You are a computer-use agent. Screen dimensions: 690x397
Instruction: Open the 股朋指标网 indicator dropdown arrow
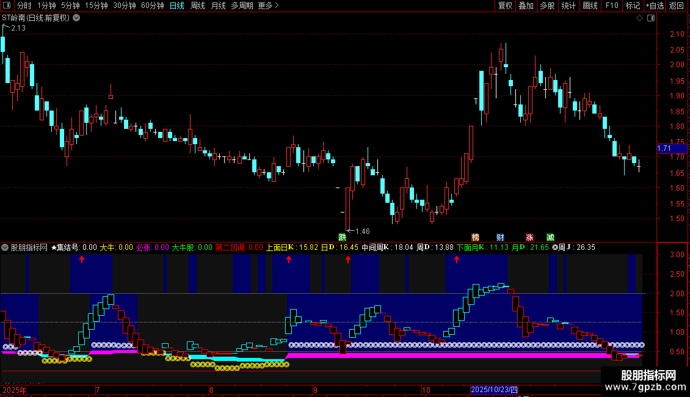(5, 248)
